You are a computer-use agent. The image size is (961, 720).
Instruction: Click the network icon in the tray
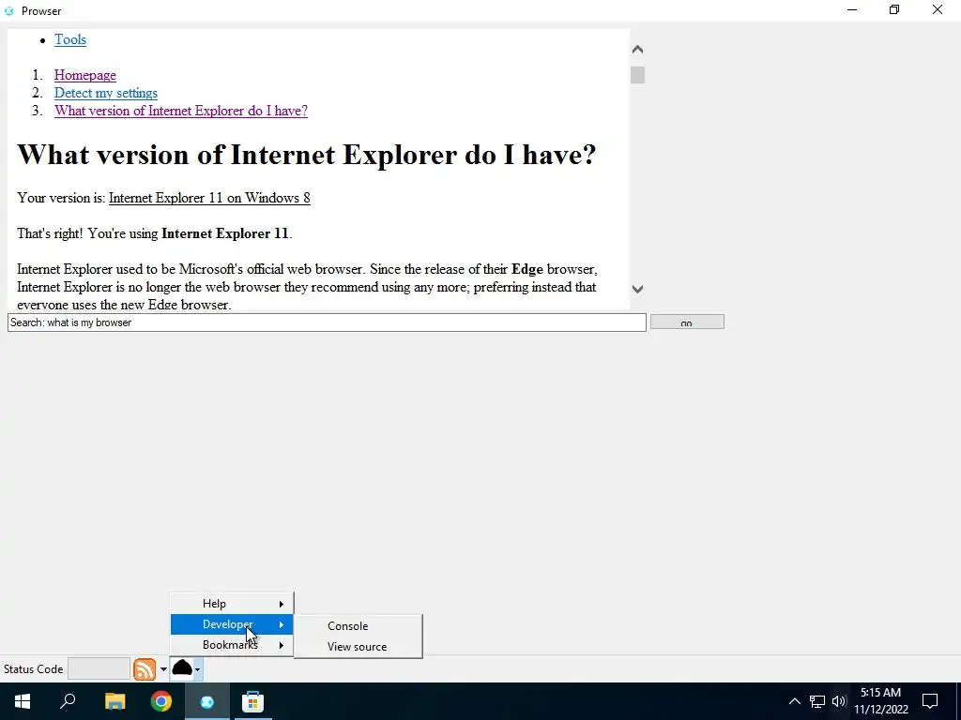(x=817, y=701)
